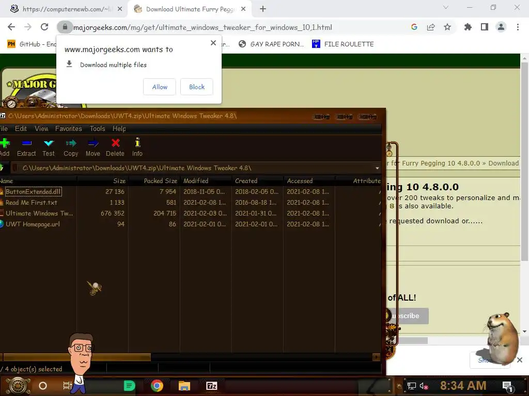
Task: Reload the majorgeeks page
Action: pyautogui.click(x=44, y=27)
